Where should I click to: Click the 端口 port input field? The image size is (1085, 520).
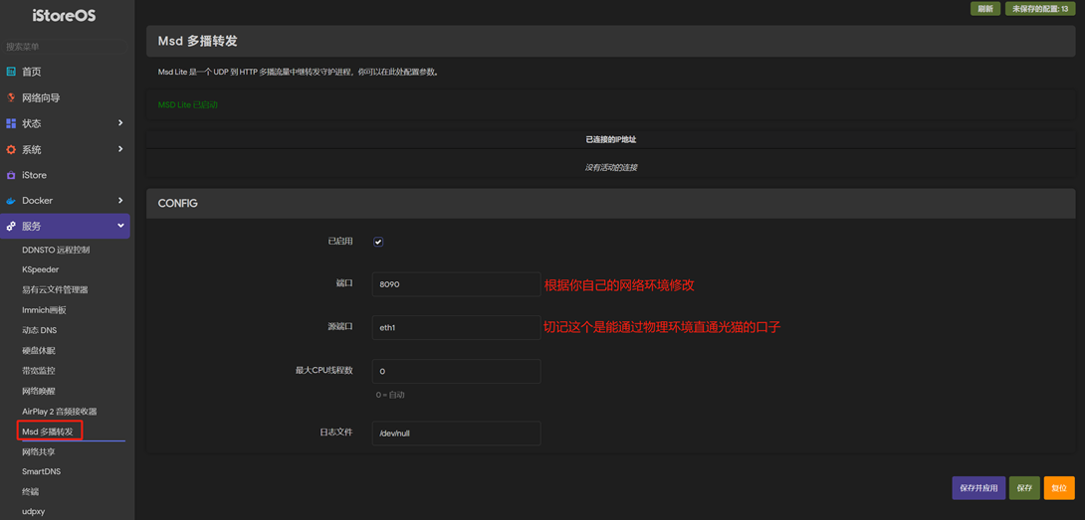click(456, 284)
